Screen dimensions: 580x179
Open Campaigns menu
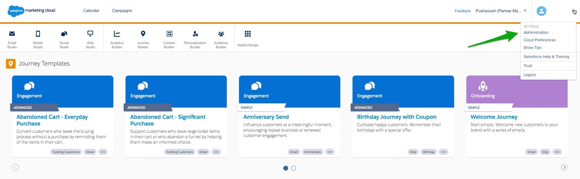[122, 11]
